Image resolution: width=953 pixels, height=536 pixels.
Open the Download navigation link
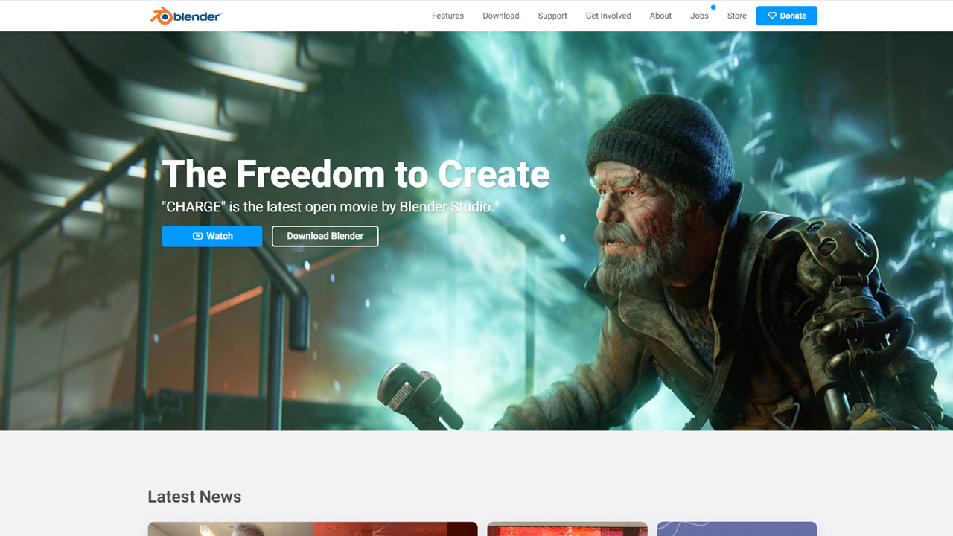pos(501,16)
